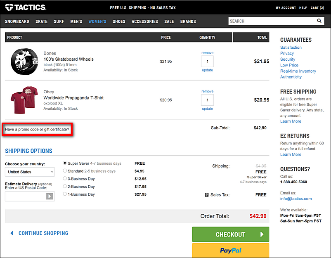Open the Obey T-Shirt product image

point(24,100)
